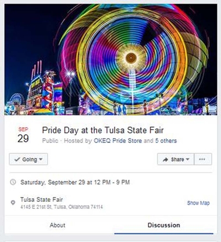
Task: Click the Saturday, September 29 time text
Action: click(x=75, y=183)
